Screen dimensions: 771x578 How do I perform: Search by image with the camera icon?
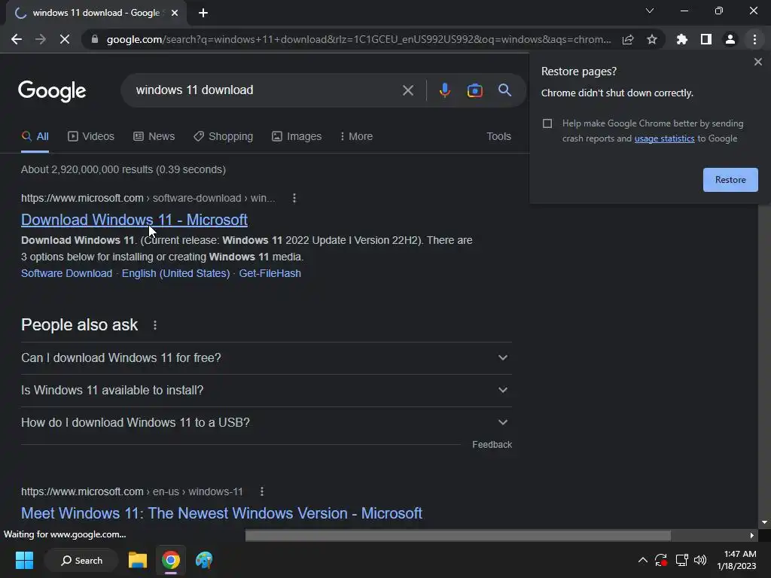475,90
